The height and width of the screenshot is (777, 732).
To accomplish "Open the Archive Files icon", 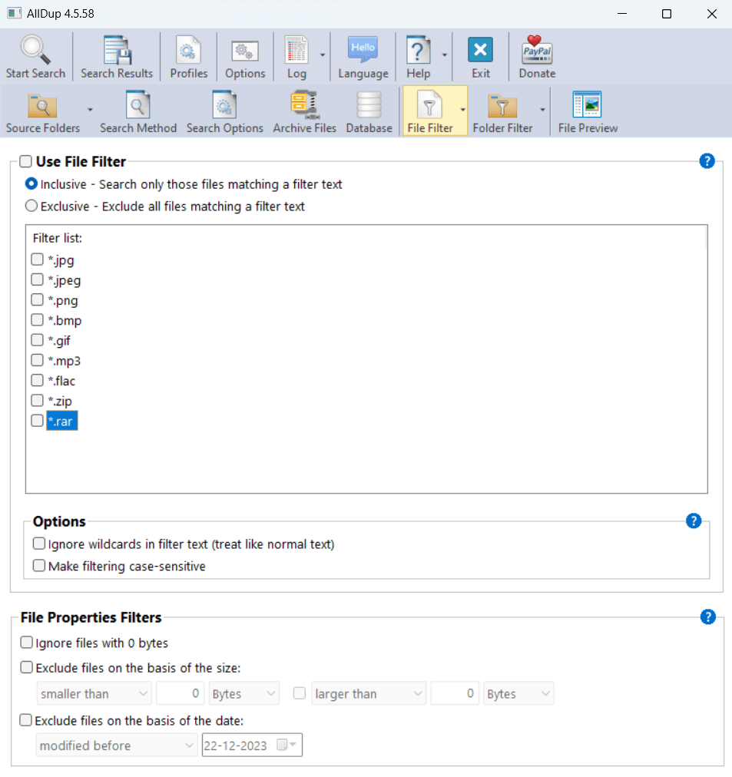I will coord(304,105).
